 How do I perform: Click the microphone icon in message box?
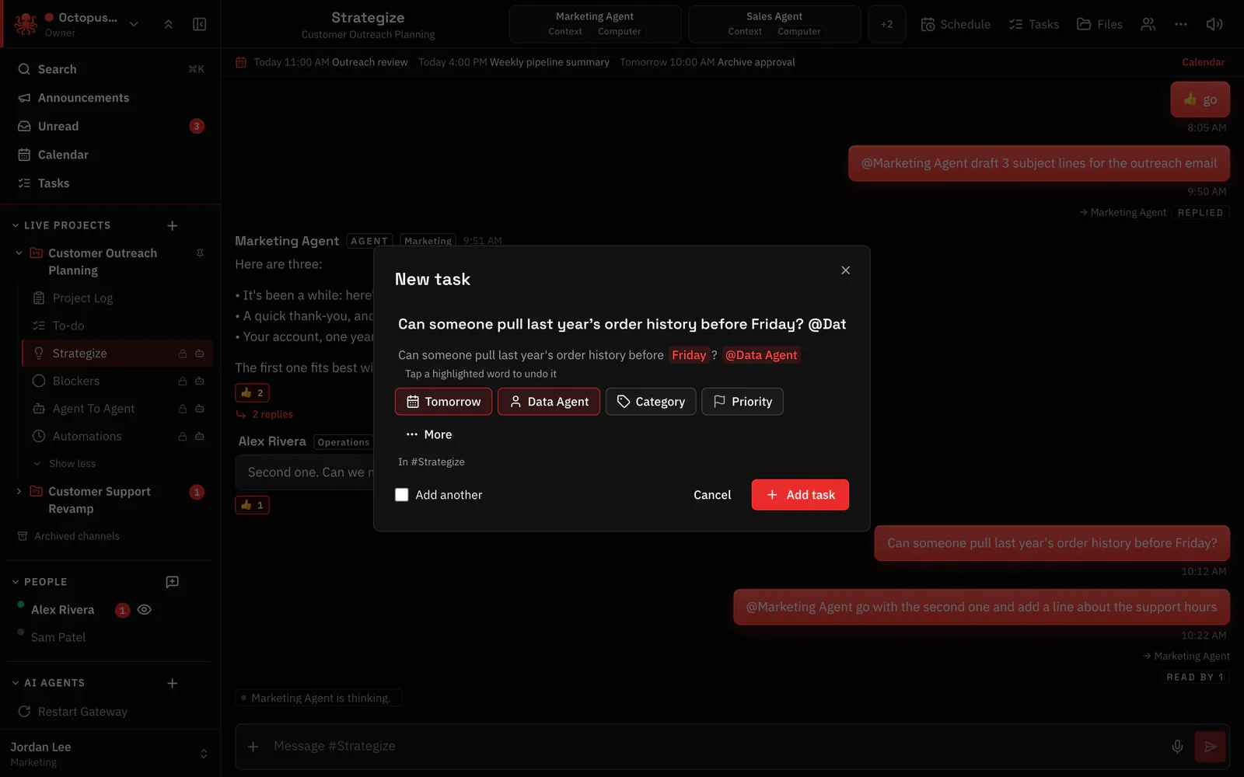click(1177, 746)
